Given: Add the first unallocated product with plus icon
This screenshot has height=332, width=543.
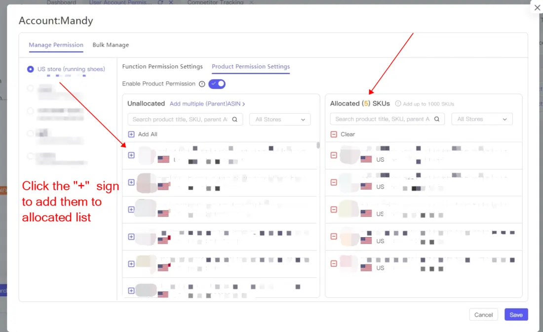Looking at the screenshot, I should pos(131,155).
